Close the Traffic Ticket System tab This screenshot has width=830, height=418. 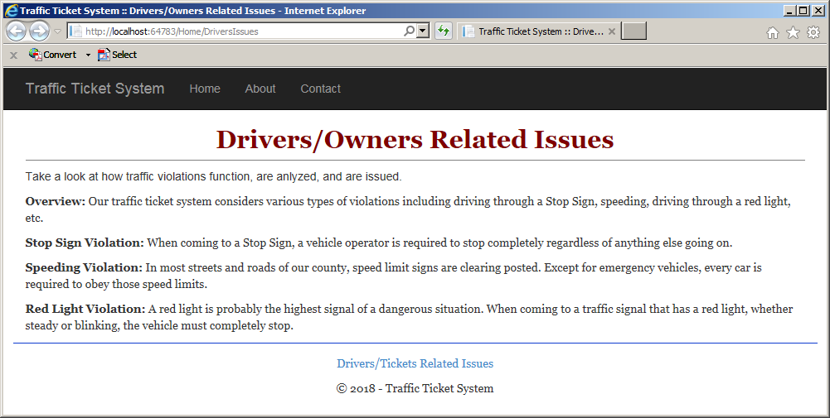611,31
